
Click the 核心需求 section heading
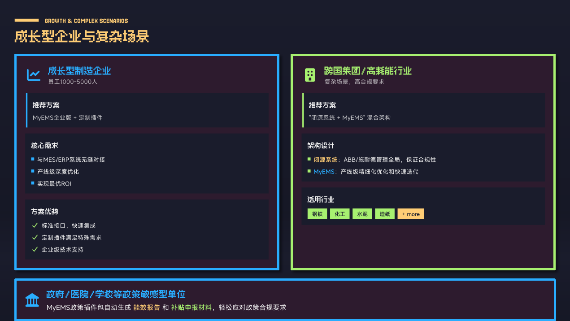(x=44, y=146)
